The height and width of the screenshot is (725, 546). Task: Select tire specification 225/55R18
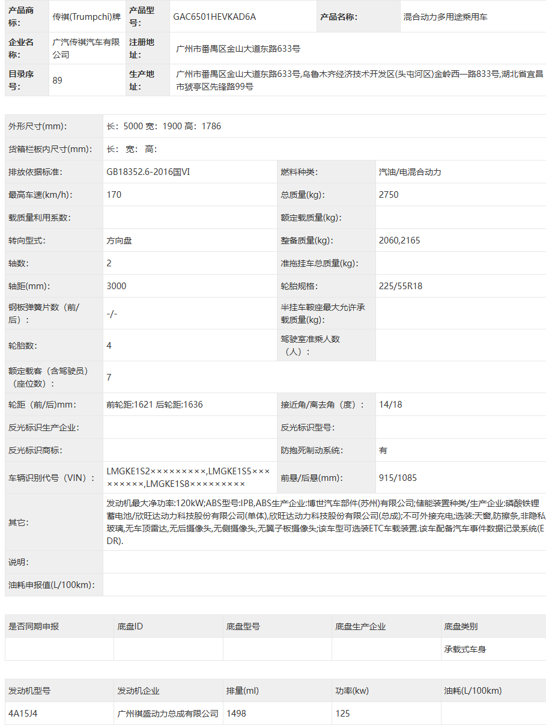(401, 286)
